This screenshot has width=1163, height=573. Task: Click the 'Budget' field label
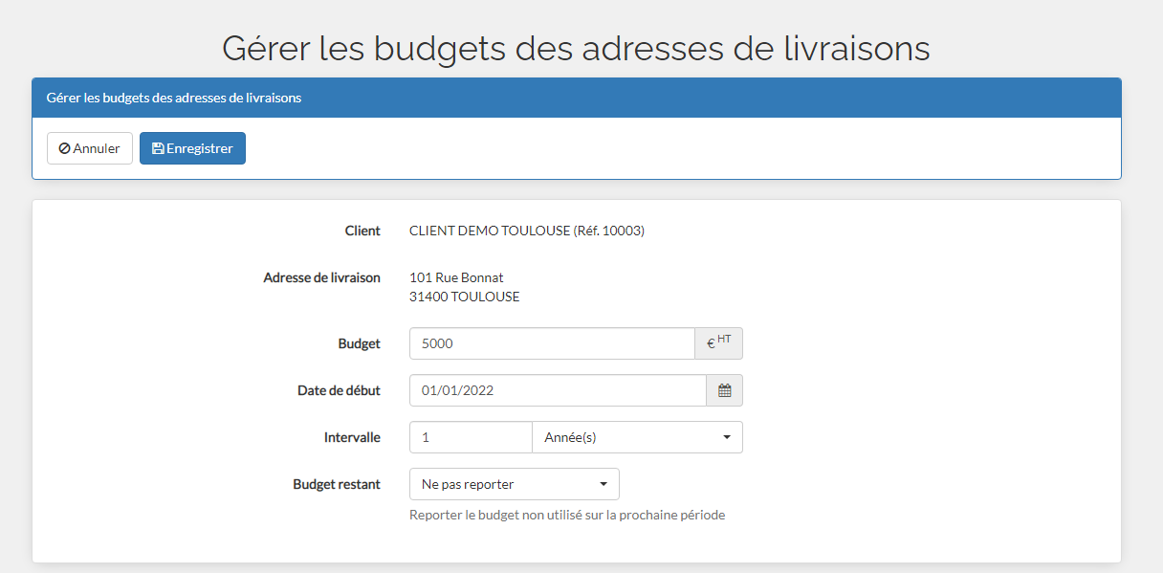coord(359,343)
